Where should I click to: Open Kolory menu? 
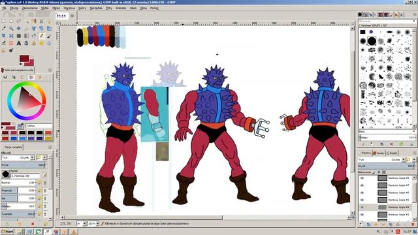pos(82,8)
